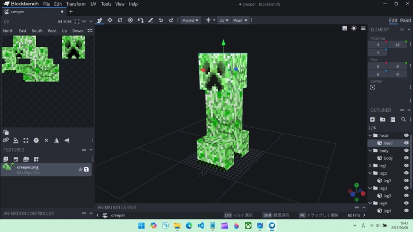This screenshot has height=232, width=413.
Task: Click the Undo arrow icon
Action: pyautogui.click(x=161, y=20)
